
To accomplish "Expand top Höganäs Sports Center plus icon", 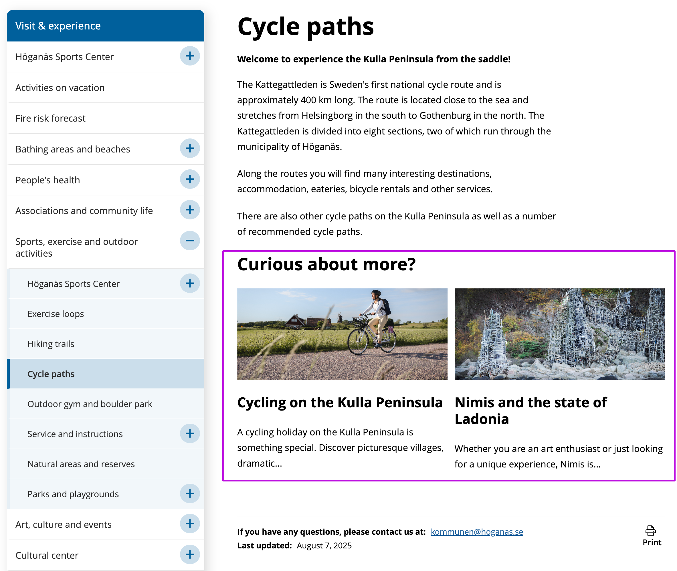I will point(190,56).
